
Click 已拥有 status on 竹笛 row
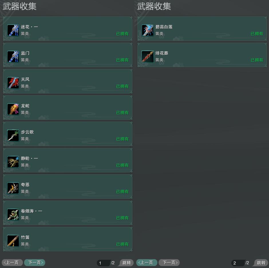point(122,244)
